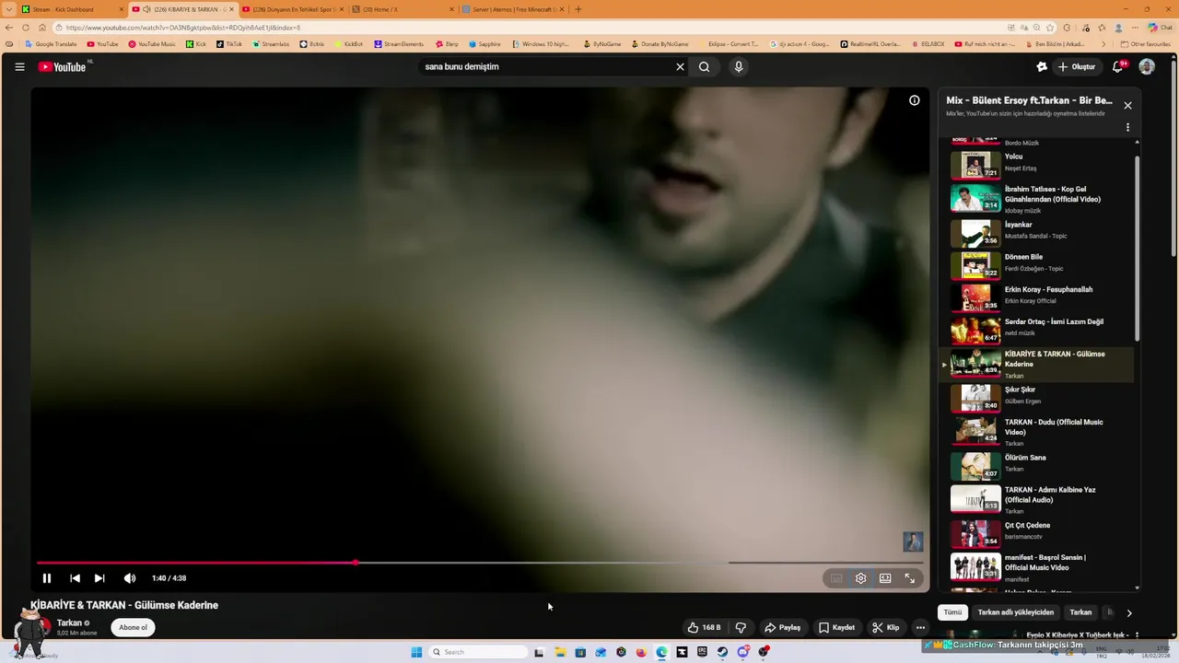Viewport: 1179px width, 663px height.
Task: Dislike the video
Action: click(741, 627)
